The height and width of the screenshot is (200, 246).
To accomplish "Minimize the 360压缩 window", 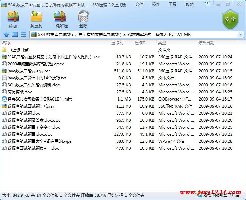I will coord(218,4).
